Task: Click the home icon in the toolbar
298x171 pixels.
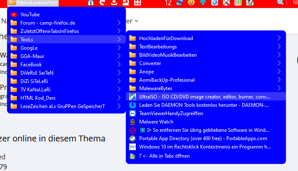Action: [x=91, y=3]
